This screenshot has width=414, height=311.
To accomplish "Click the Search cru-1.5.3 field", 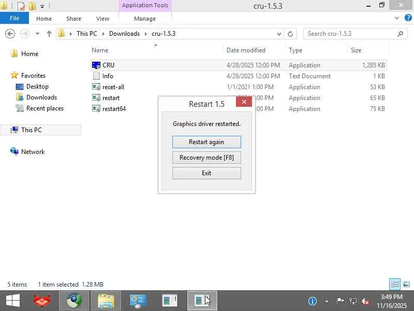I will point(355,34).
